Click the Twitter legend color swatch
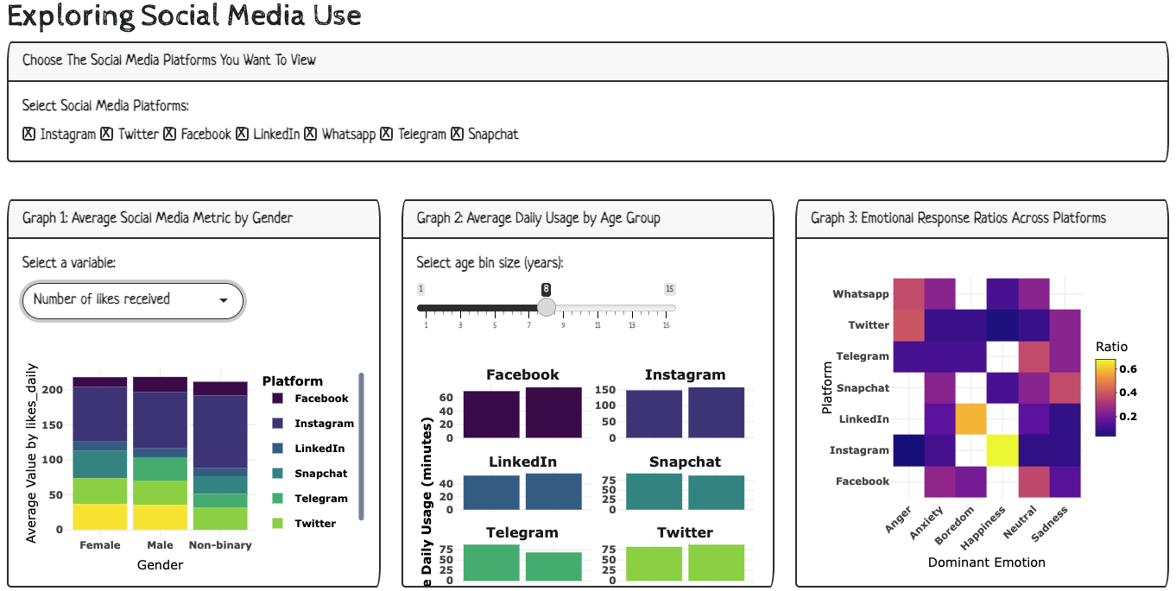Screen dimensions: 1176x591 coord(278,524)
